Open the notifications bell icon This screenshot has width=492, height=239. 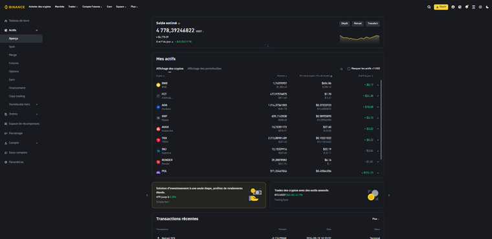click(467, 7)
